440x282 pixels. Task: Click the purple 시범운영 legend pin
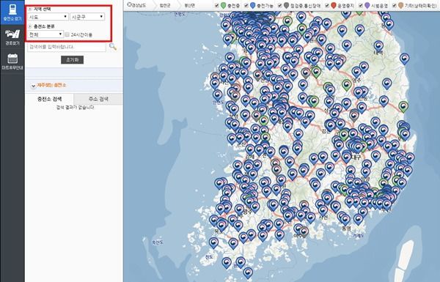367,5
